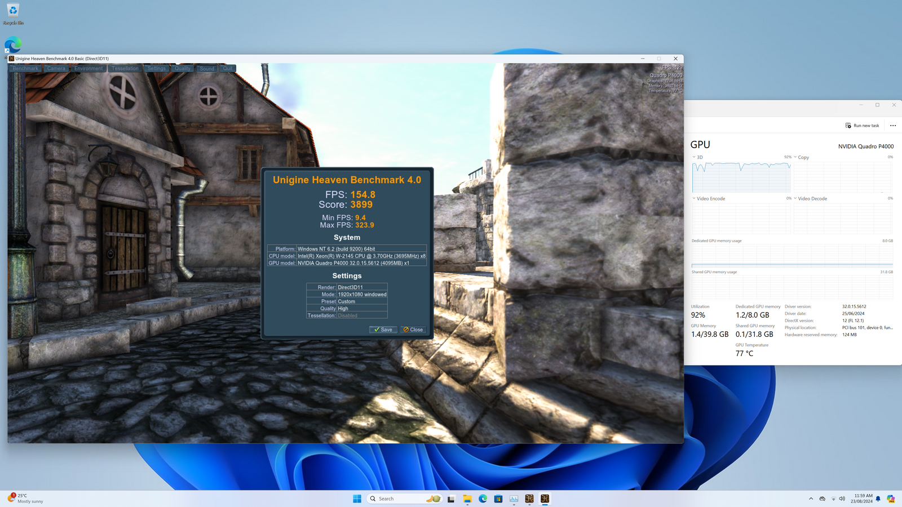Click the driver date 25/06/2024
902x507 pixels.
pos(853,313)
